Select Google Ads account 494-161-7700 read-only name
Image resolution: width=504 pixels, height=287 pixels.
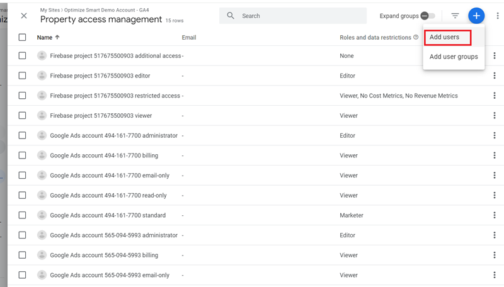point(108,195)
